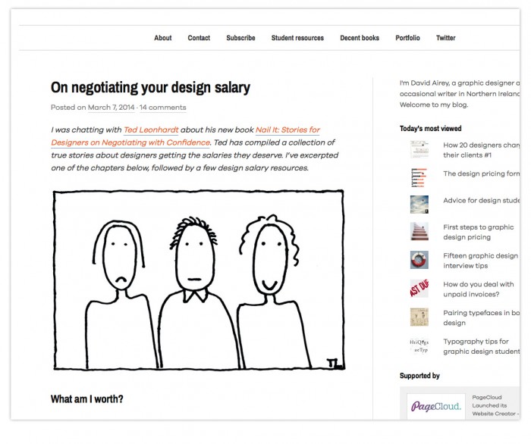Click the article title about design salary
This screenshot has width=531, height=444.
(150, 88)
